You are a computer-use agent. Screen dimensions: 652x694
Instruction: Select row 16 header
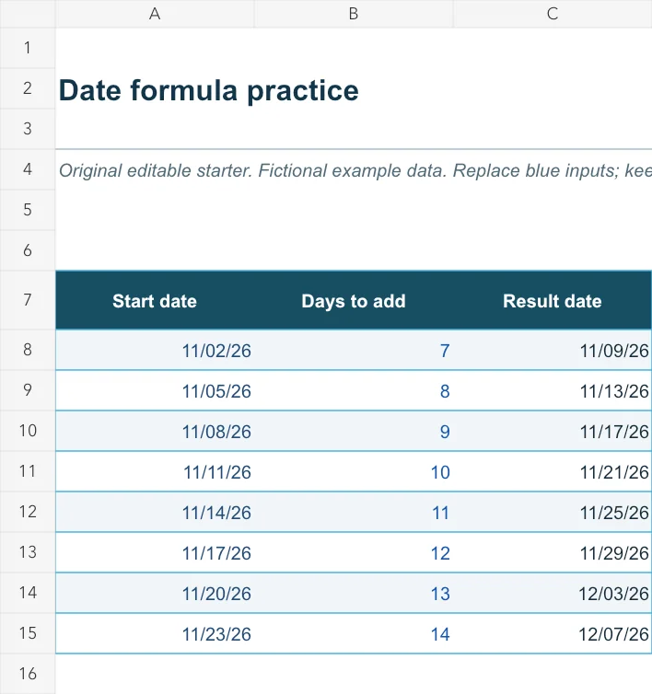click(28, 674)
